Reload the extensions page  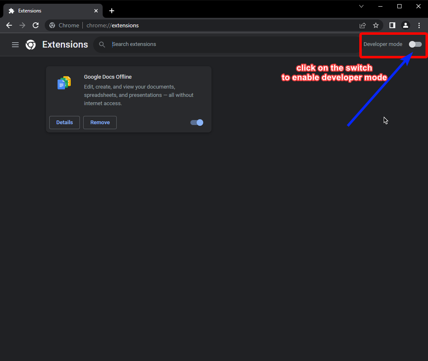(36, 25)
